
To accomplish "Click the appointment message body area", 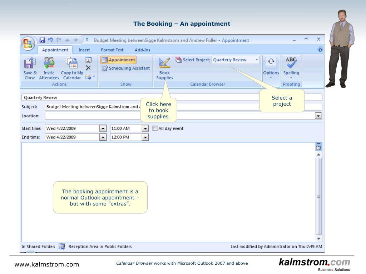I will click(x=168, y=192).
